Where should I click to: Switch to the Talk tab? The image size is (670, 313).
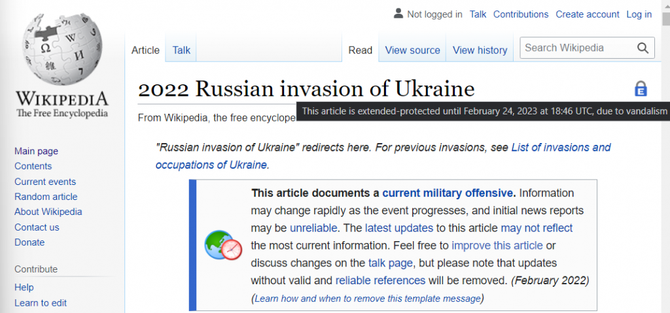click(x=181, y=50)
